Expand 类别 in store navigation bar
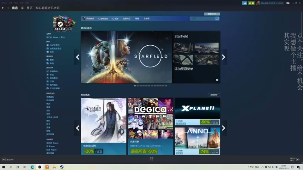Viewport: 303px width, 170px height. tap(115, 19)
